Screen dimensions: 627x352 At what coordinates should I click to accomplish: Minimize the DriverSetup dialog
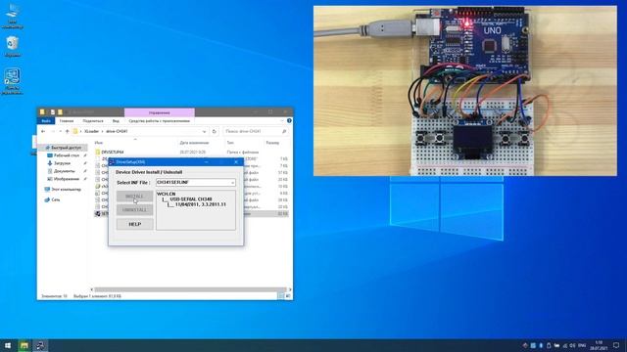coord(207,162)
